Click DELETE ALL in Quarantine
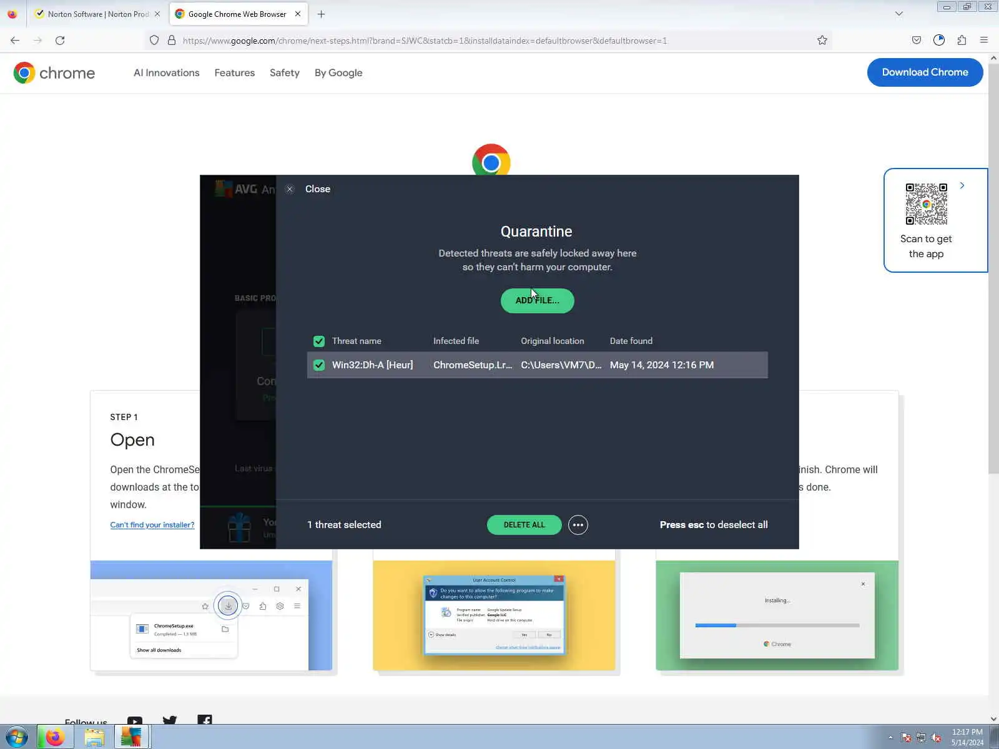 (524, 525)
